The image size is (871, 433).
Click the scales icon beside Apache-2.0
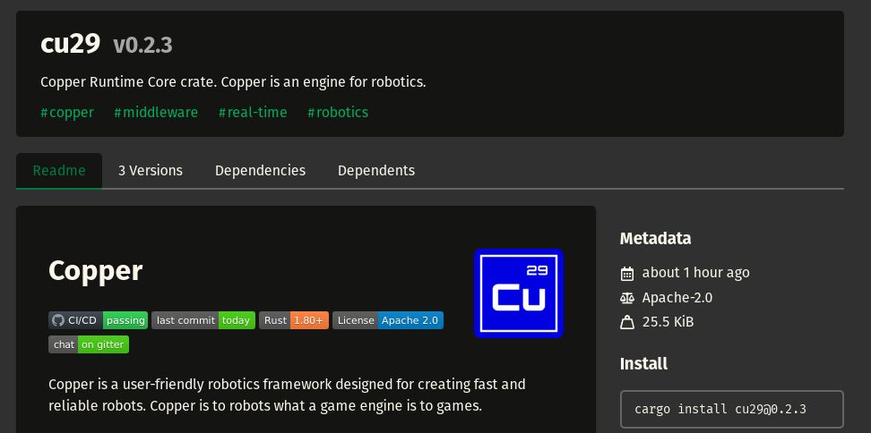[x=627, y=298]
